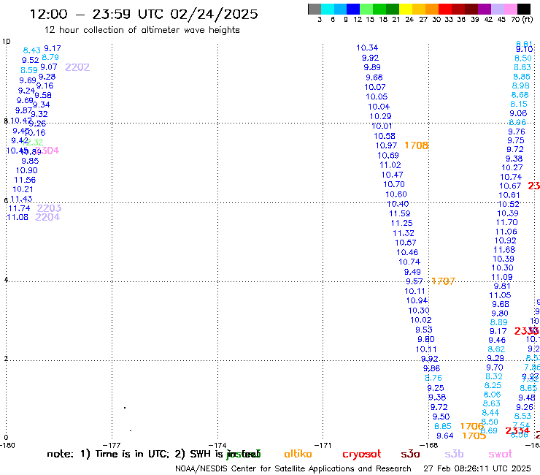The image size is (540, 475).
Task: Click the wave height value '11.05'
Action: point(500,295)
